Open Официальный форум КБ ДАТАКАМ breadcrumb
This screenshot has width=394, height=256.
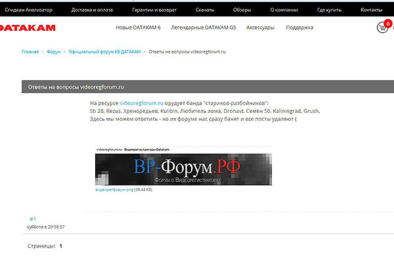(104, 51)
